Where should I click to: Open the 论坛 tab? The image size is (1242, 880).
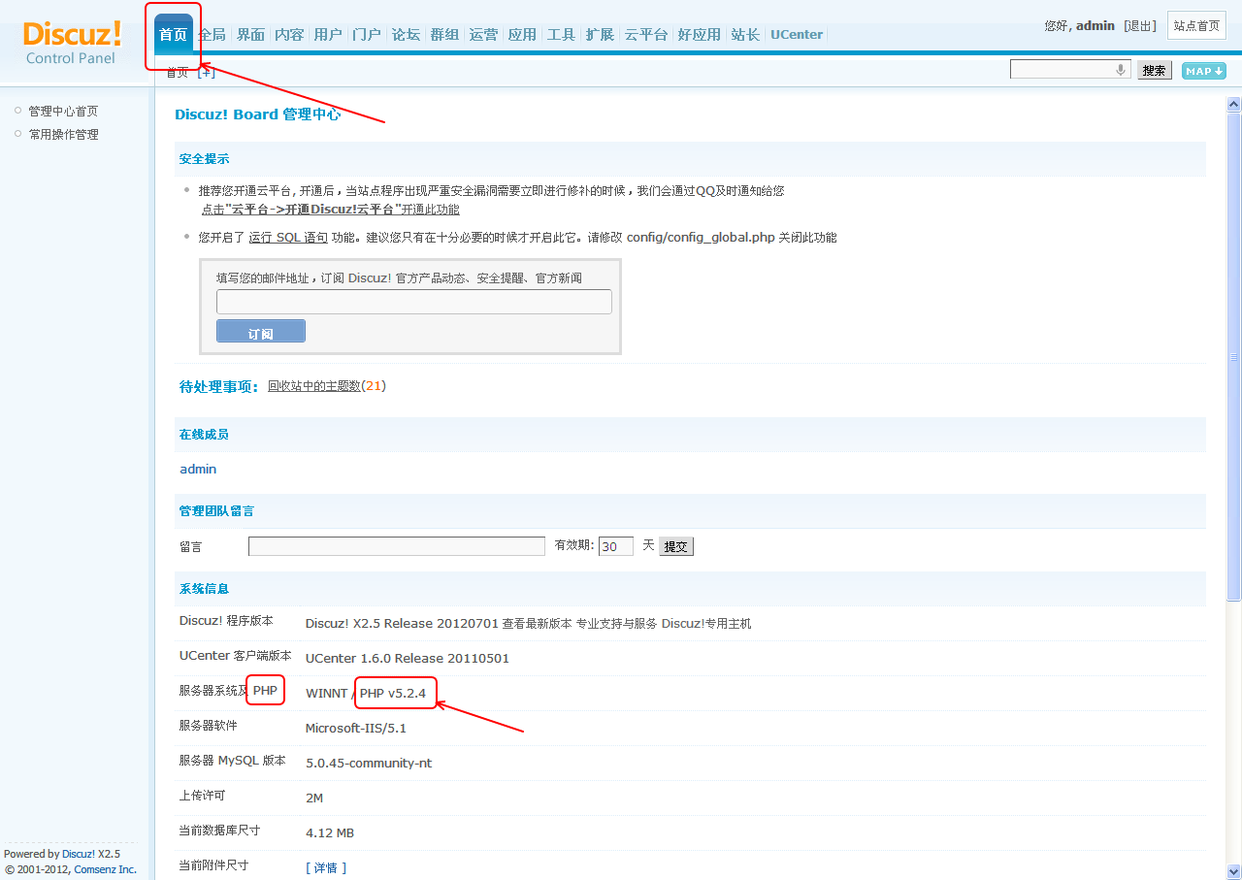pyautogui.click(x=406, y=34)
